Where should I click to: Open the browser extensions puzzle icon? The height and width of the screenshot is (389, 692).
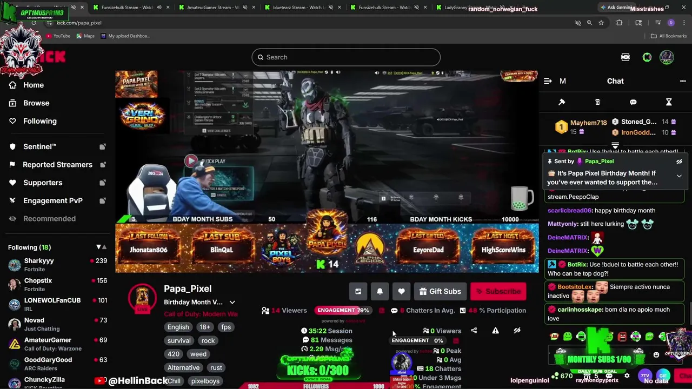[x=620, y=23]
